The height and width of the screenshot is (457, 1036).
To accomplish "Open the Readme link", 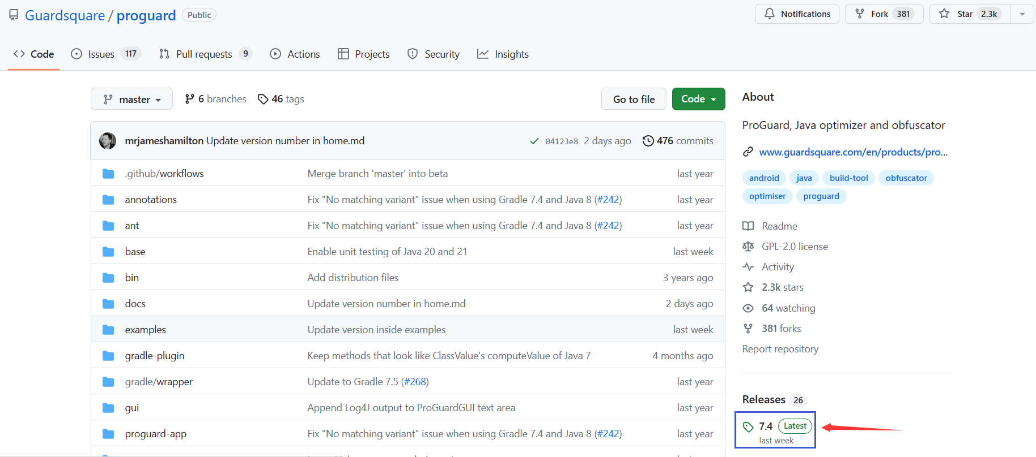I will (770, 226).
